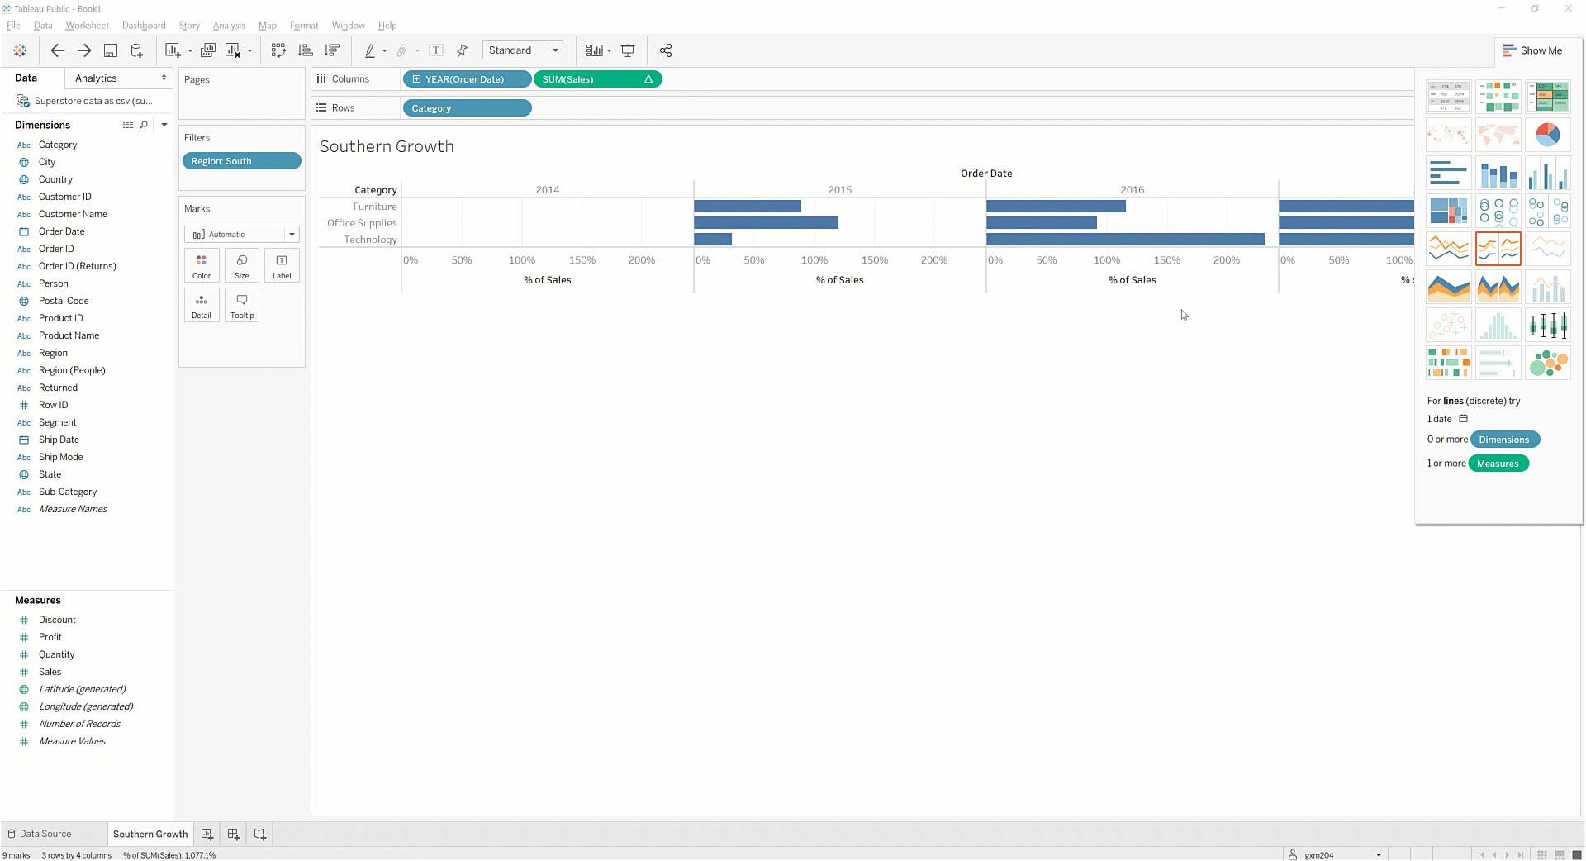Viewport: 1586px width, 861px height.
Task: Click the New Data Source icon
Action: tap(137, 50)
